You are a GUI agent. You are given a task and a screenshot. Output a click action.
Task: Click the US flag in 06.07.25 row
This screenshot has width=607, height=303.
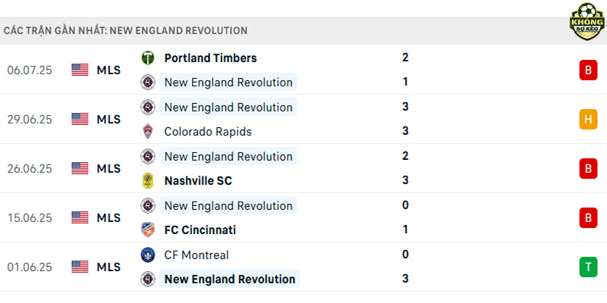pyautogui.click(x=80, y=70)
